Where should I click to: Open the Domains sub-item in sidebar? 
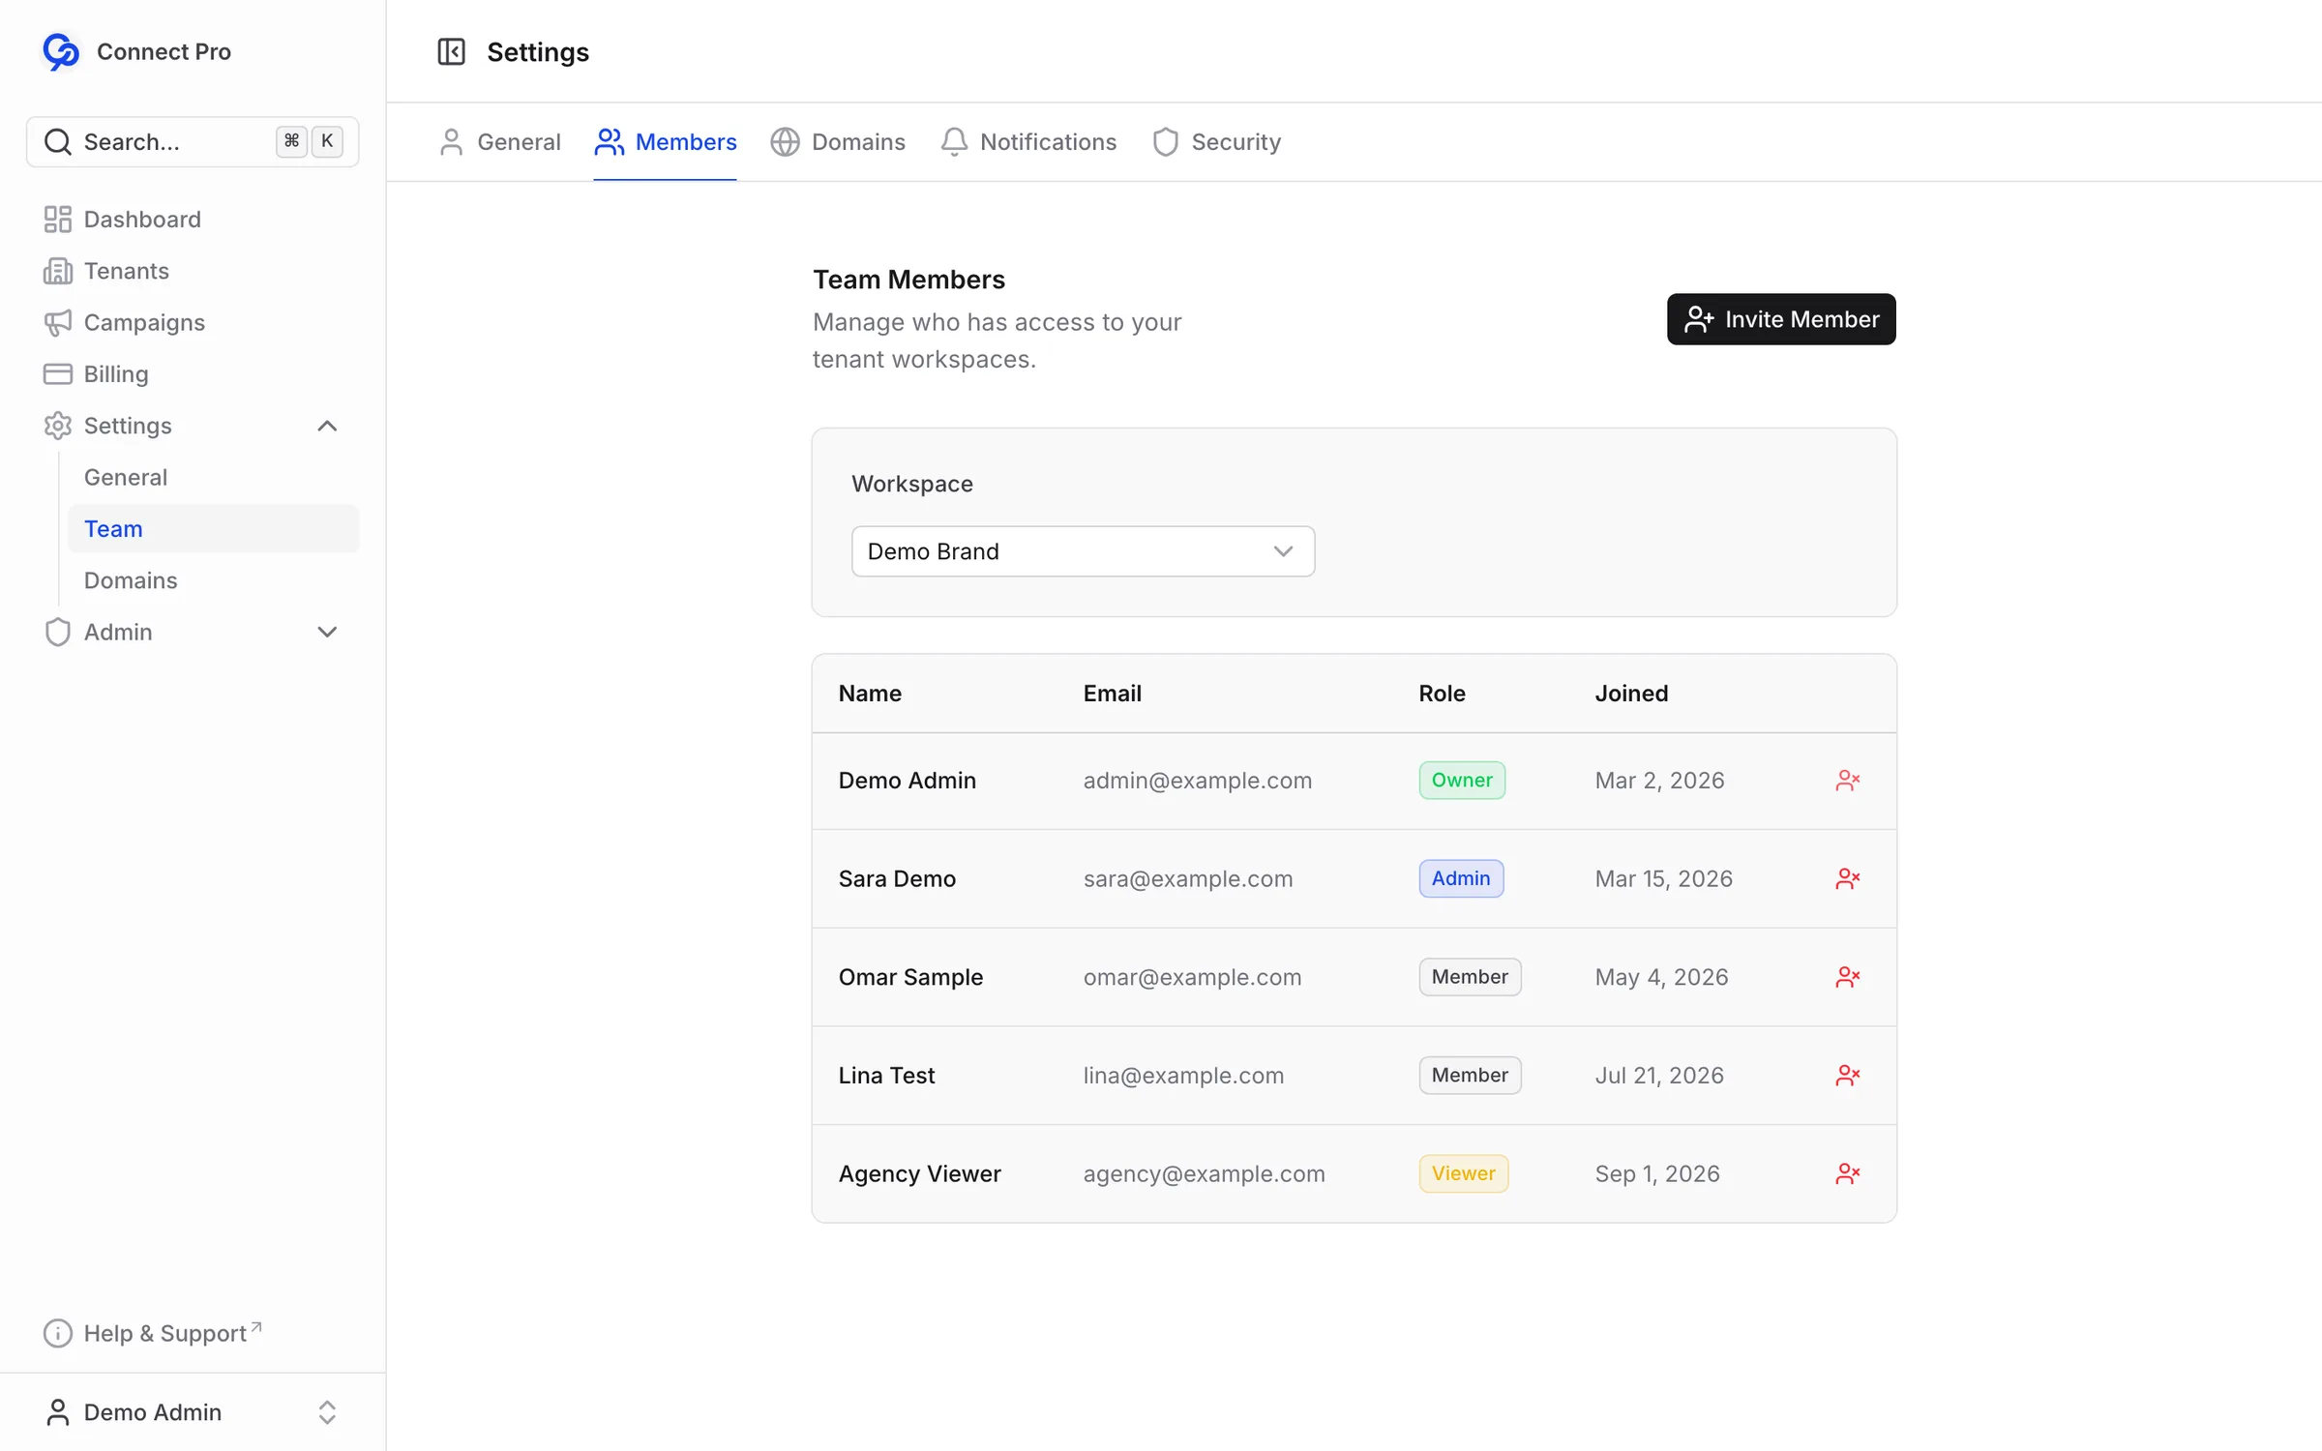214,580
